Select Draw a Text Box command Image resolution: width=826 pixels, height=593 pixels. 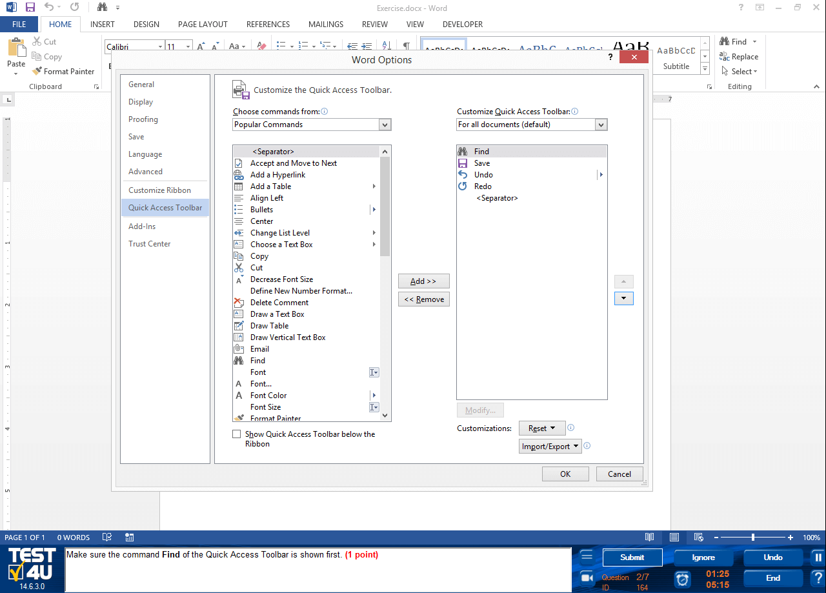pyautogui.click(x=307, y=314)
